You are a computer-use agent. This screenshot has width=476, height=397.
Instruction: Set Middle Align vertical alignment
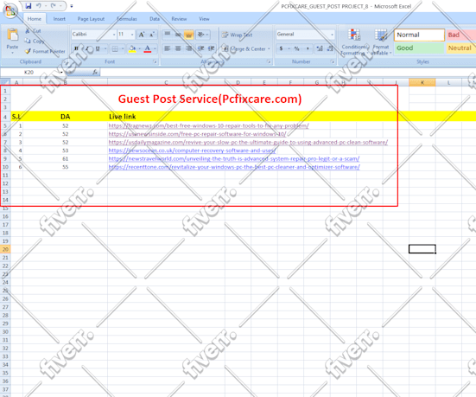[178, 35]
